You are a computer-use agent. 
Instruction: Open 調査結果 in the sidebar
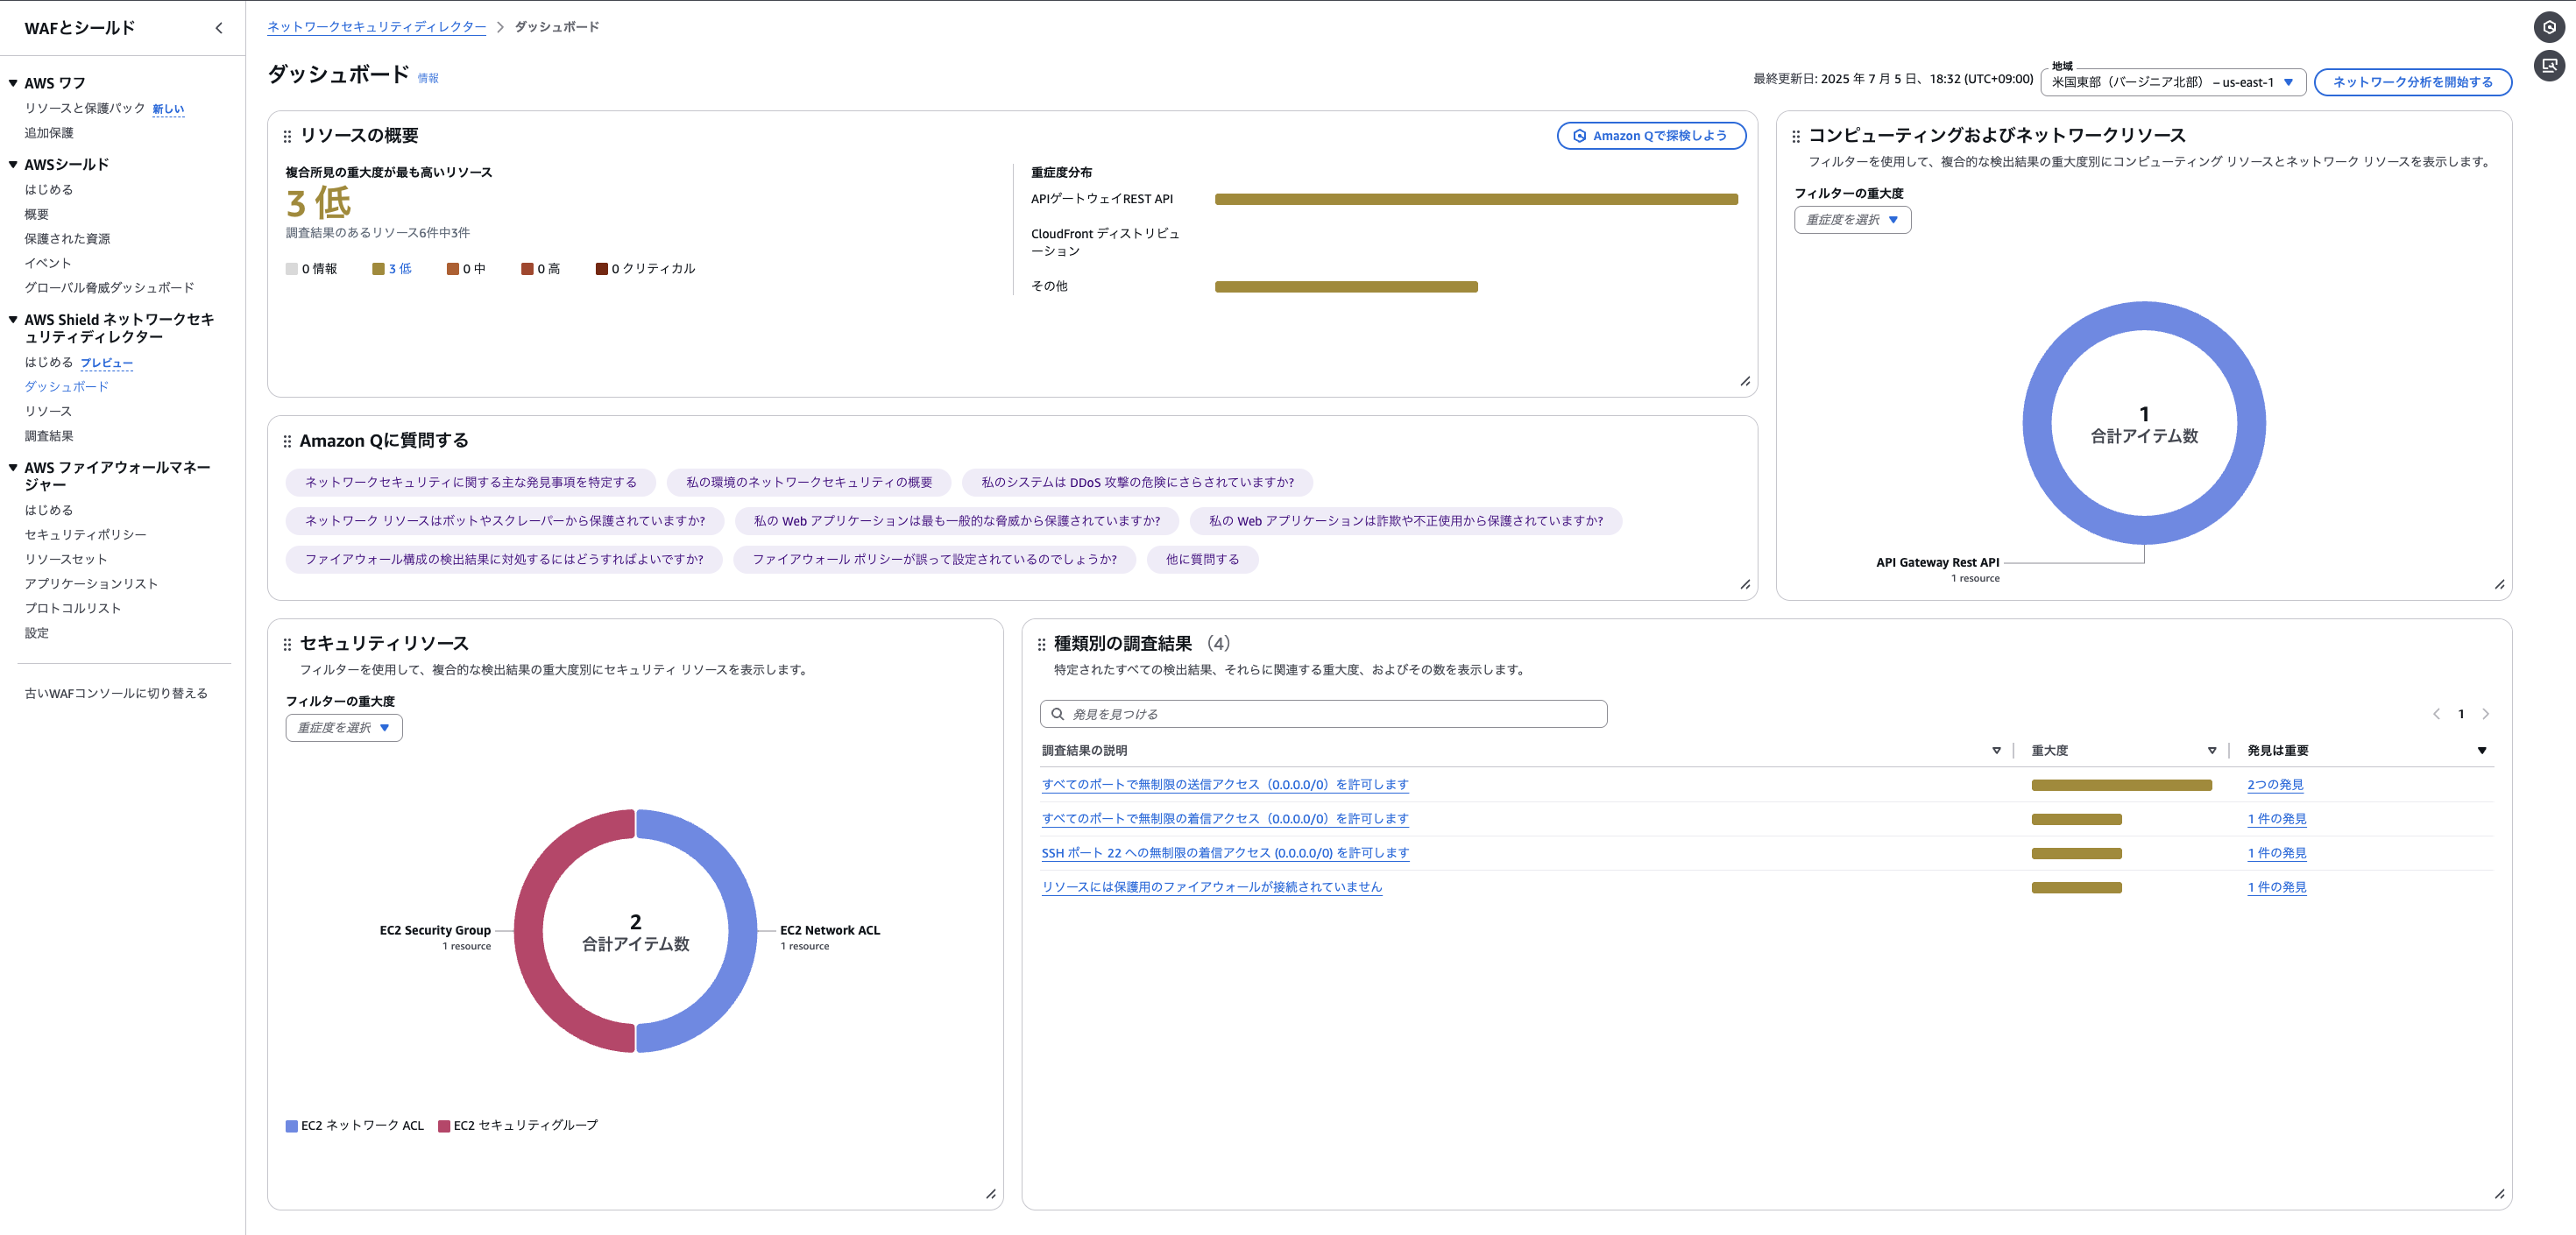pos(48,436)
